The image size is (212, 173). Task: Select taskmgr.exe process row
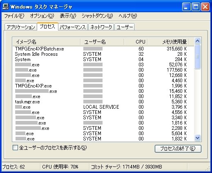(x=103, y=102)
